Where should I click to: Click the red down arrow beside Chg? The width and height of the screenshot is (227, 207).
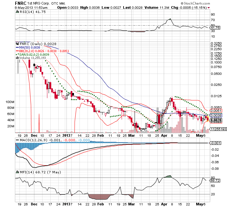(209, 8)
